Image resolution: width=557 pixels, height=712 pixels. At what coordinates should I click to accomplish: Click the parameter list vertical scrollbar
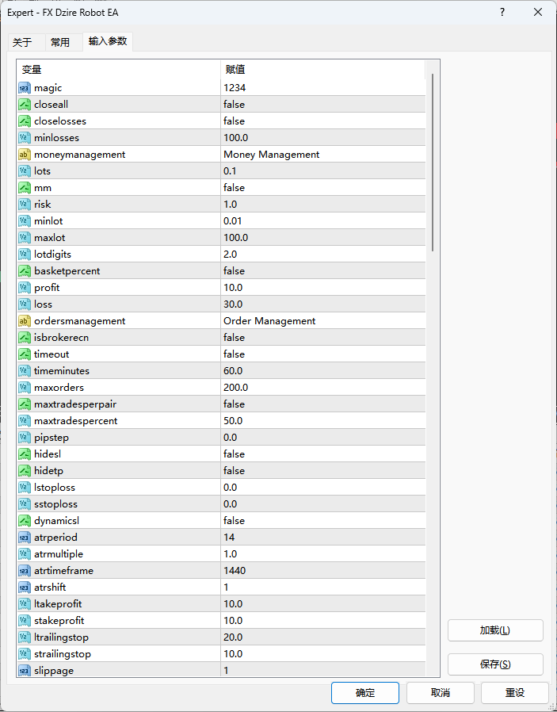coord(433,162)
